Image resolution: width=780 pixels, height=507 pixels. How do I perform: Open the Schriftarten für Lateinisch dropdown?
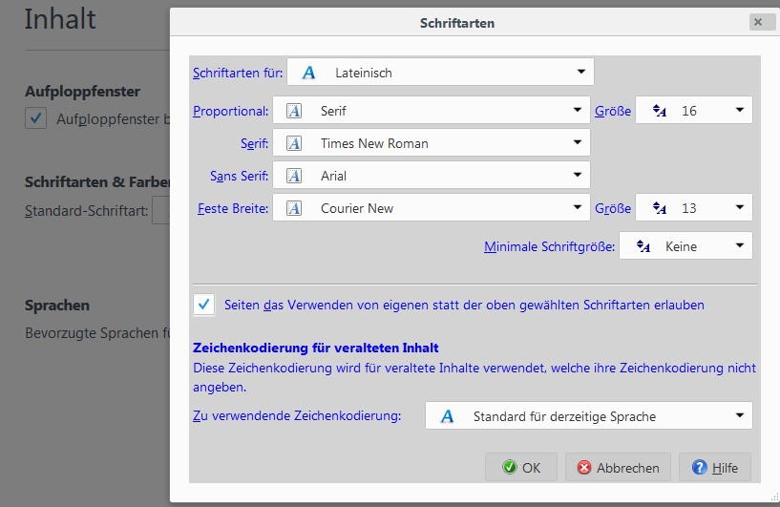coord(440,73)
